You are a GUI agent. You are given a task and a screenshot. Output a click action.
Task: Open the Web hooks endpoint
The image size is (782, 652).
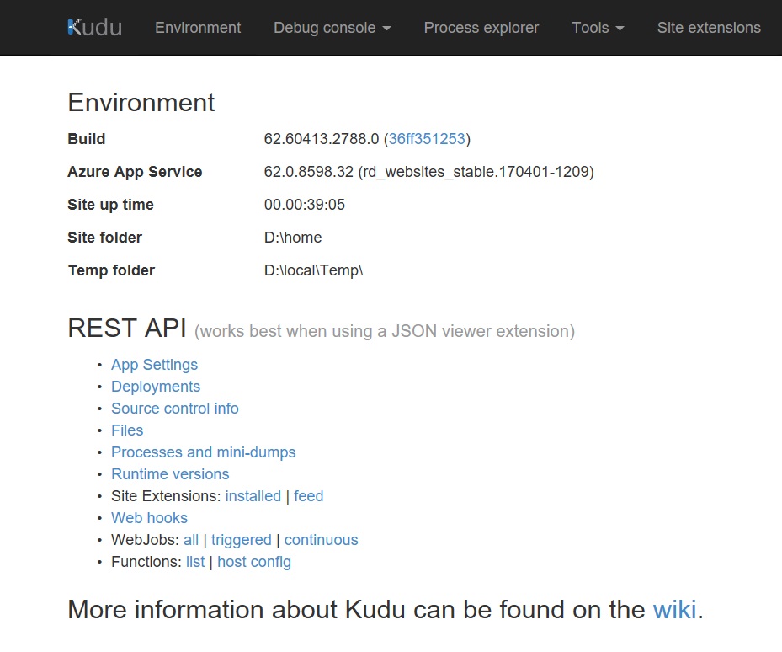(149, 517)
